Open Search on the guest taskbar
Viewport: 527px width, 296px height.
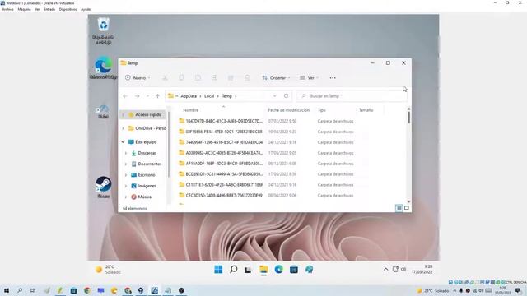click(233, 270)
